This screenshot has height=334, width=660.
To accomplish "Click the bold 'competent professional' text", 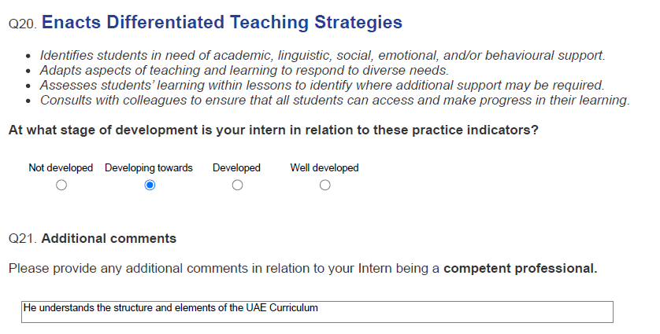I will (521, 269).
